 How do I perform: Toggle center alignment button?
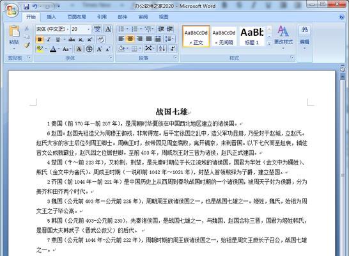point(130,39)
